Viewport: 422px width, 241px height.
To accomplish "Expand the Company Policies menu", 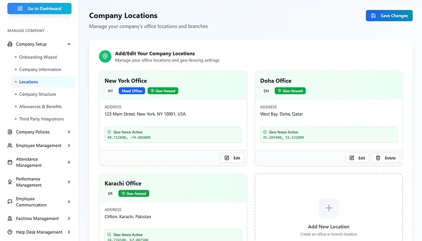I will (69, 132).
